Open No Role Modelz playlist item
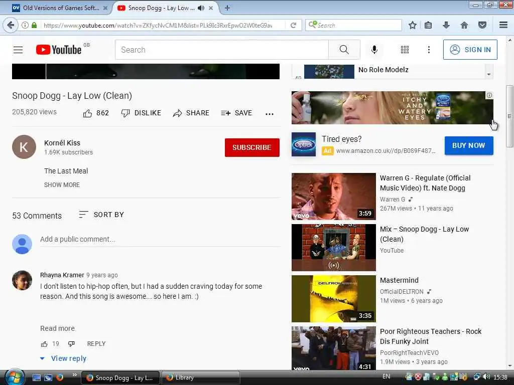The width and height of the screenshot is (514, 385). coord(389,71)
